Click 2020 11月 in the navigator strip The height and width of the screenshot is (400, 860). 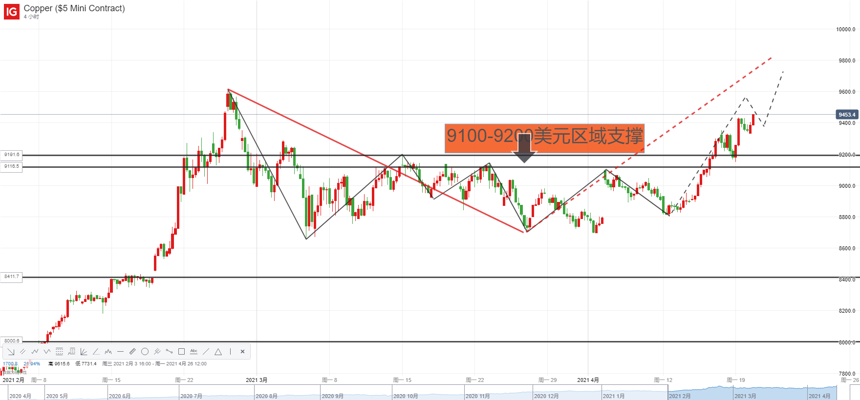[478, 396]
